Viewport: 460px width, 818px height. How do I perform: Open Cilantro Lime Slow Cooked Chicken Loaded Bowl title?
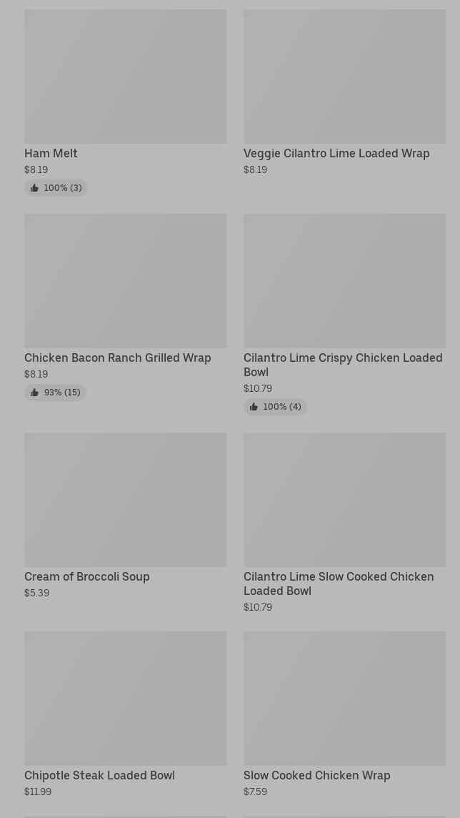coord(339,583)
